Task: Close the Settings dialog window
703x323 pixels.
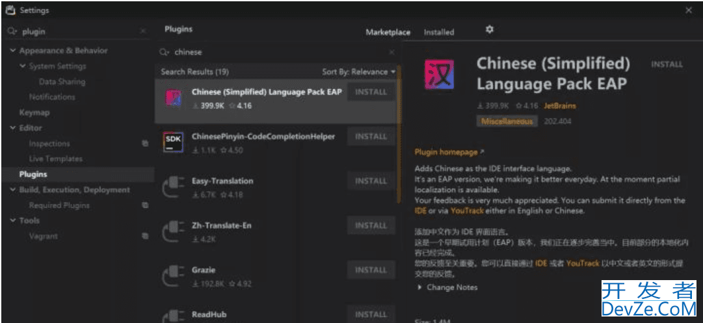Action: point(689,10)
